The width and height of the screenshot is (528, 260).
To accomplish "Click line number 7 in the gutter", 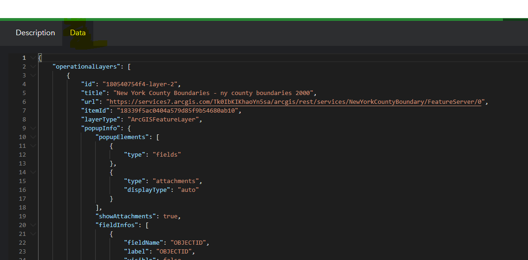I will (x=24, y=111).
